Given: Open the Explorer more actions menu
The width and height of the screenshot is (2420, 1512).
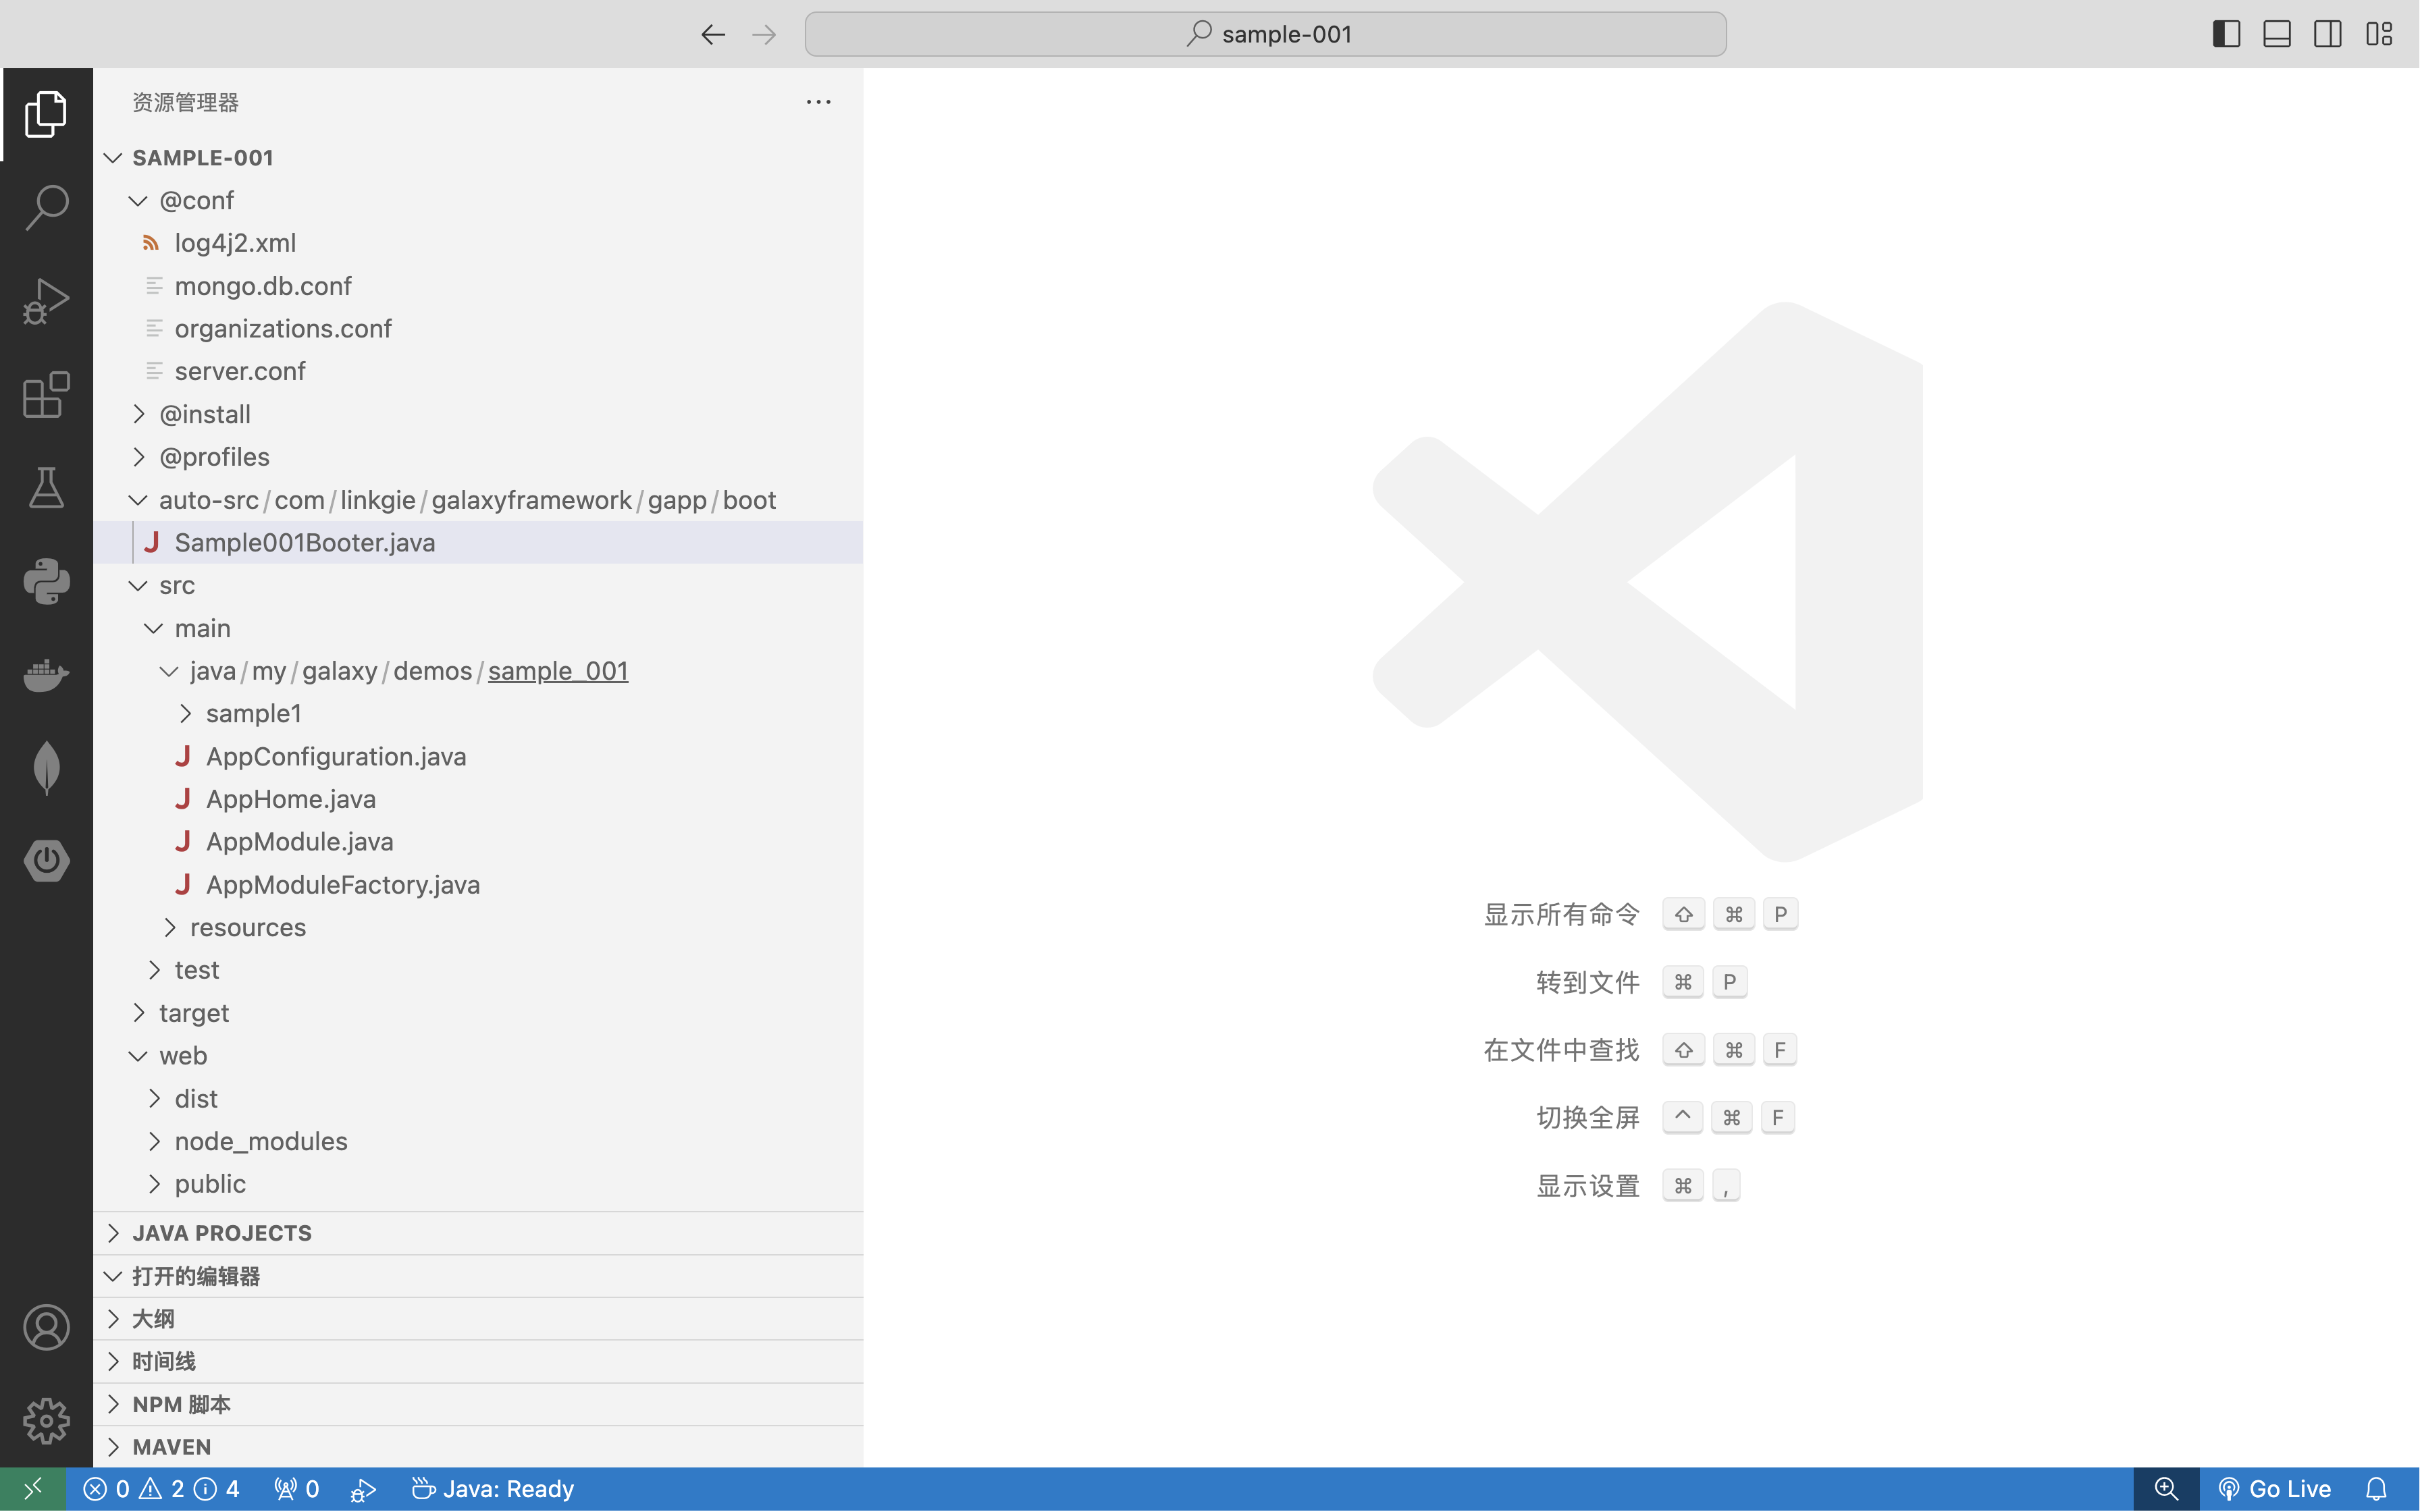Looking at the screenshot, I should 819,102.
